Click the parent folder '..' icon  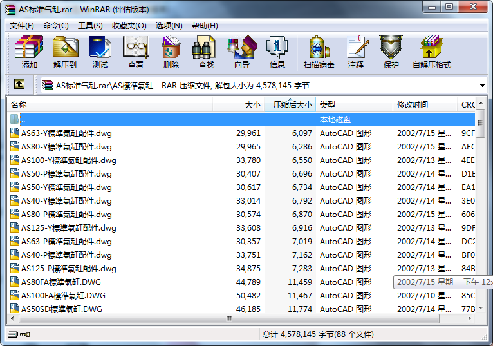coord(14,119)
